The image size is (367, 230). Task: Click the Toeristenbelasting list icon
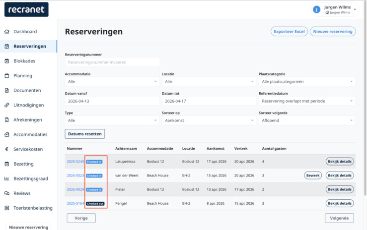pos(7,208)
